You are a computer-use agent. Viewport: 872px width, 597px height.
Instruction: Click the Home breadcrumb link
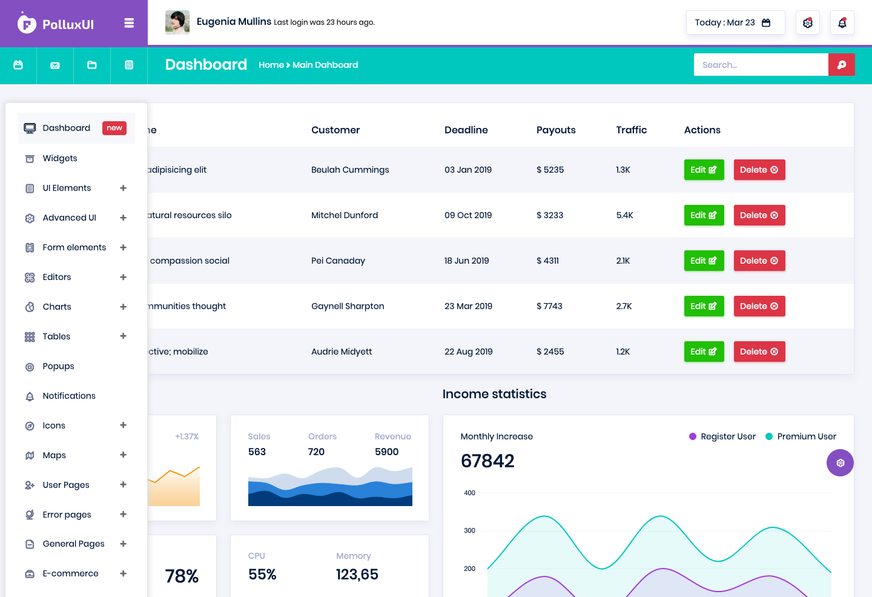271,65
